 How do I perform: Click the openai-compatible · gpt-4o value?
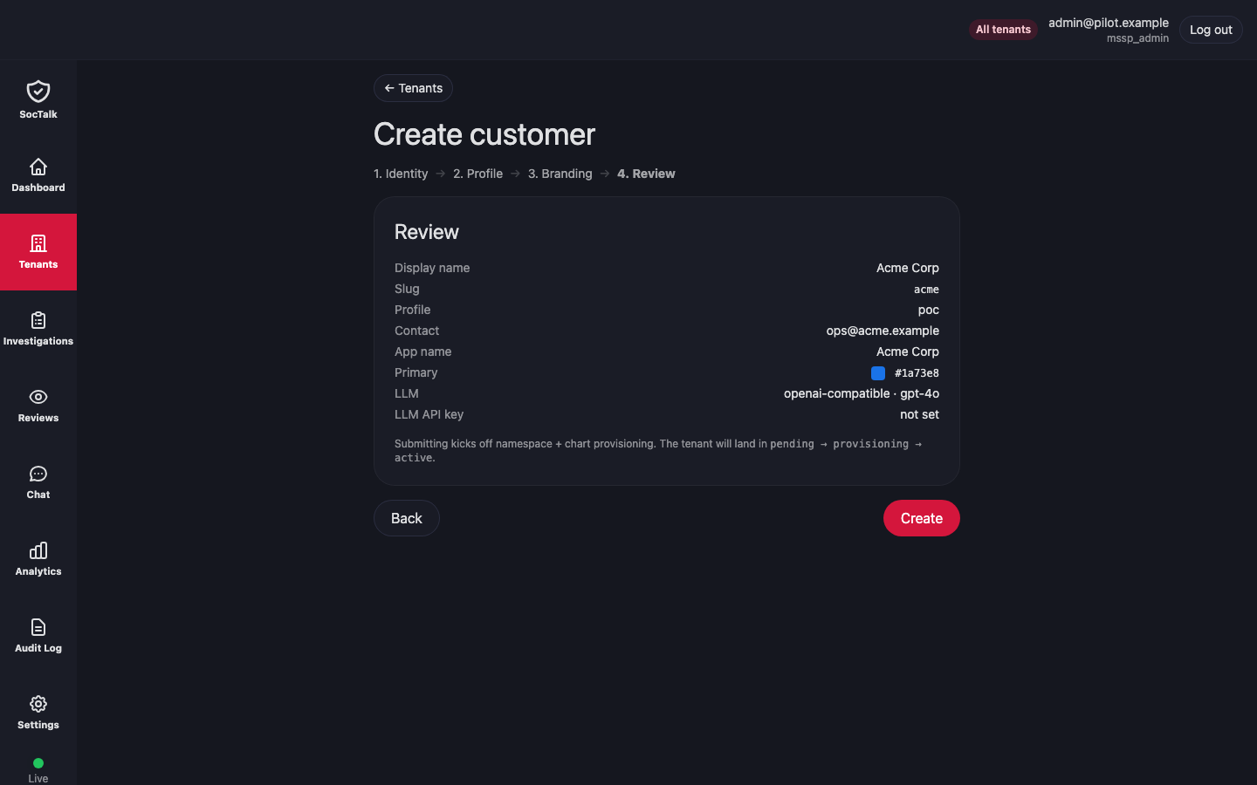click(862, 393)
